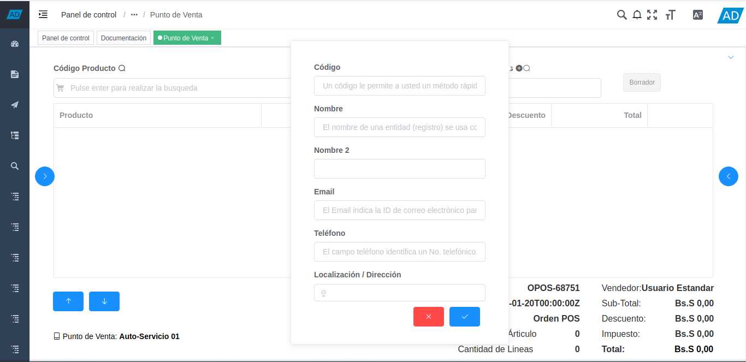Open the magnifier icon in the sidebar
Viewport: 746px width, 362px height.
click(x=15, y=166)
